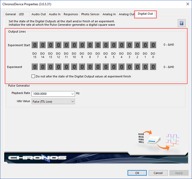Select the Analog In tab
192x179 pixels.
pyautogui.click(x=109, y=14)
